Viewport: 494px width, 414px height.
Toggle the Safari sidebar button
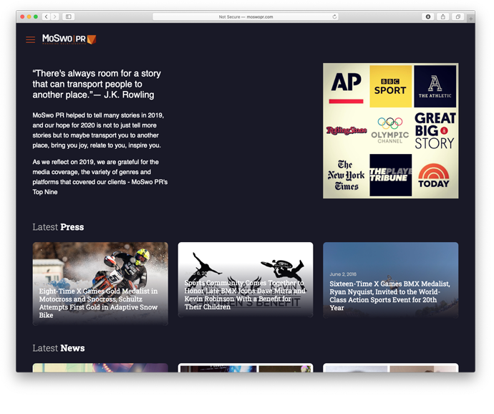(x=68, y=16)
